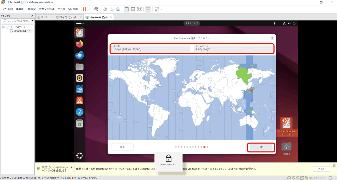Click the Asia/Tokyo timezone field
This screenshot has height=180, width=337.
(x=233, y=48)
